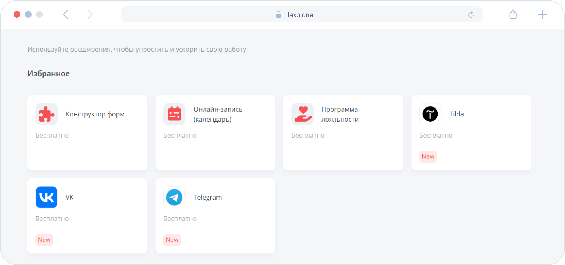The height and width of the screenshot is (265, 565).
Task: Click the Telegram card title
Action: click(x=207, y=197)
